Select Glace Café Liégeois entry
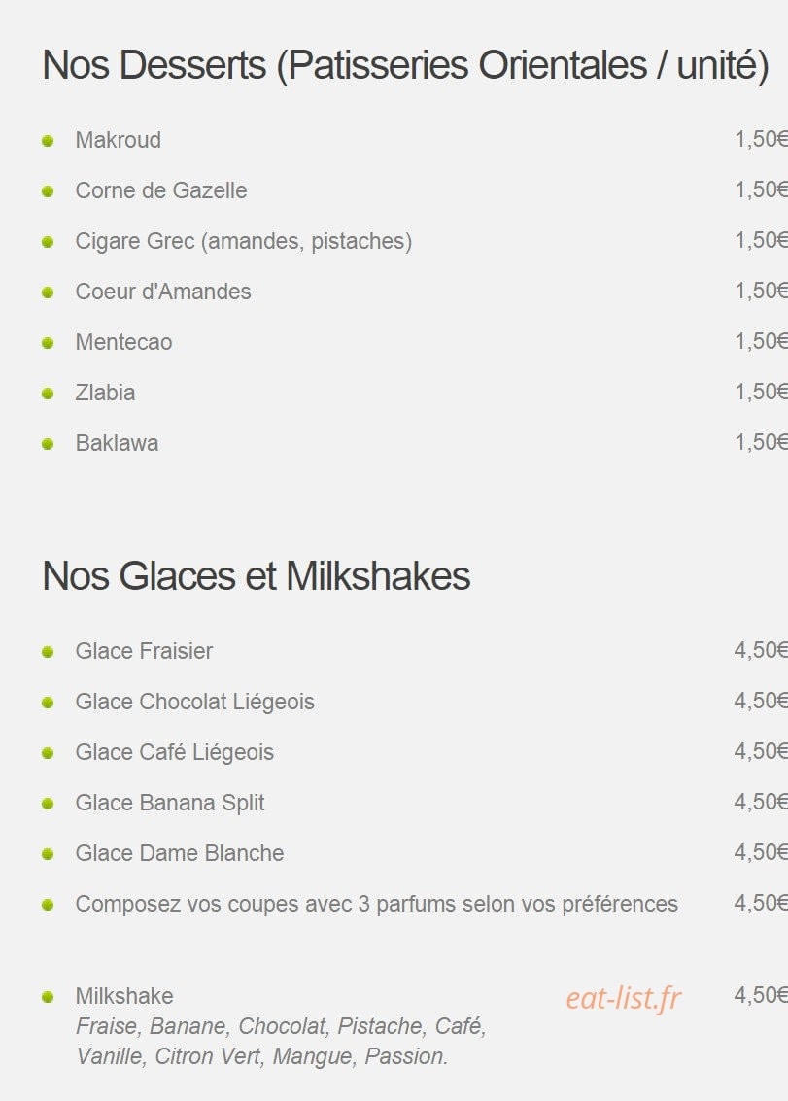Screen dimensions: 788x1101 tap(174, 752)
